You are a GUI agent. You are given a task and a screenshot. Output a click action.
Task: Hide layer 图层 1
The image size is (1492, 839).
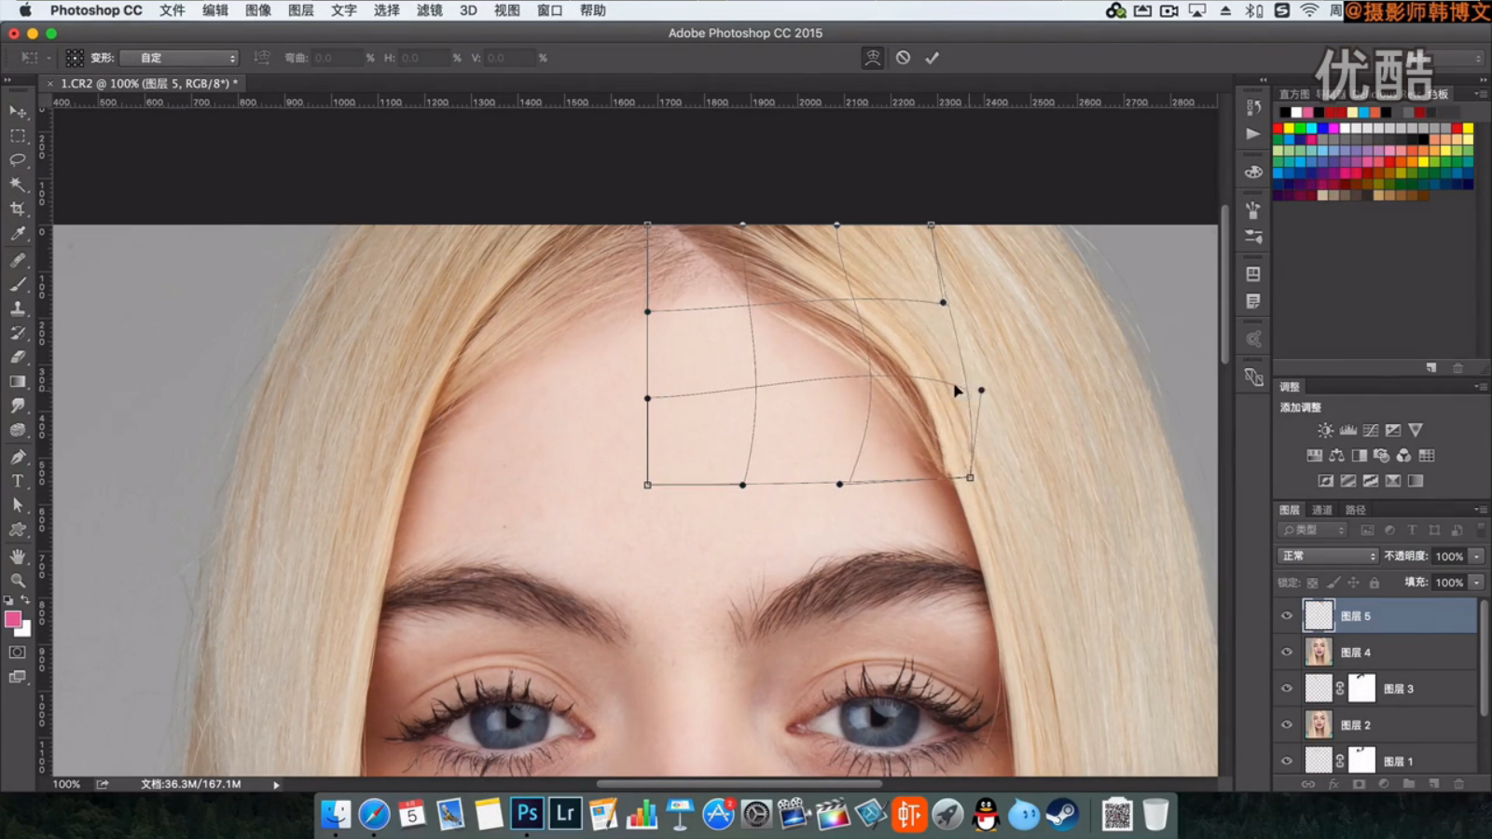[x=1287, y=762]
